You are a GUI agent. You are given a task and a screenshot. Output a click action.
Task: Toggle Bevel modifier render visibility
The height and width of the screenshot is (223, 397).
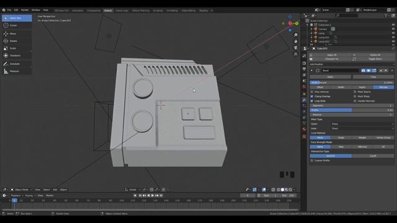coord(364,71)
